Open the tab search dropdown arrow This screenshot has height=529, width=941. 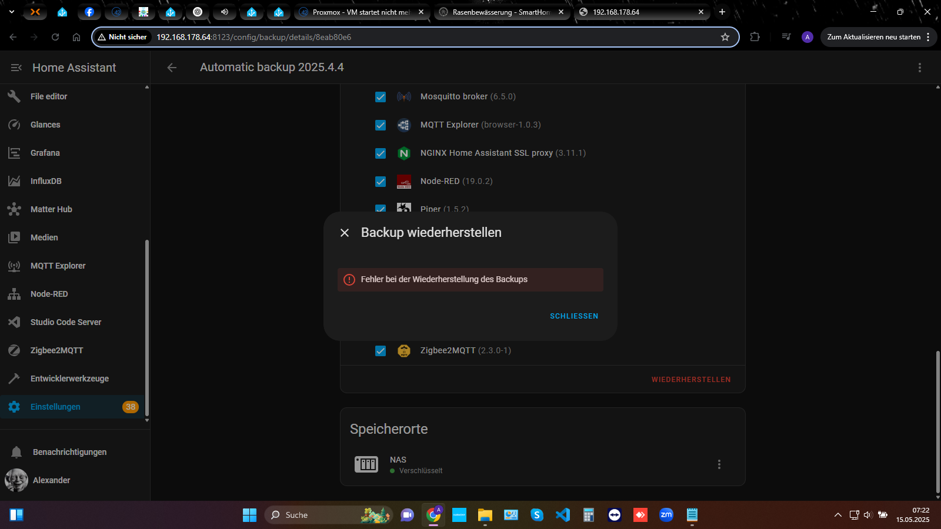pyautogui.click(x=11, y=12)
